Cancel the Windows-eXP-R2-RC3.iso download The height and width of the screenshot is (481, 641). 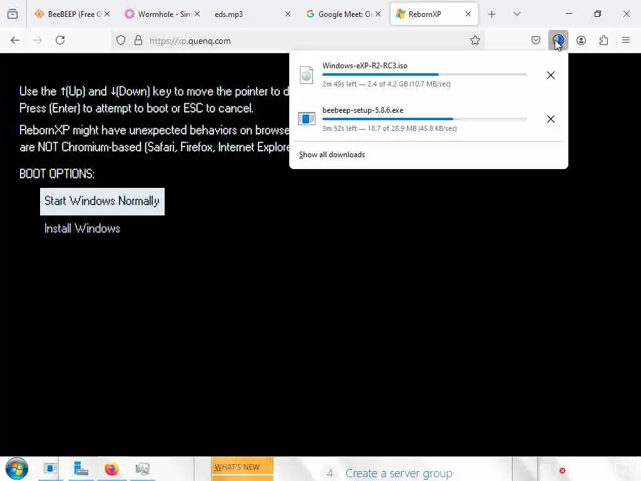click(551, 75)
